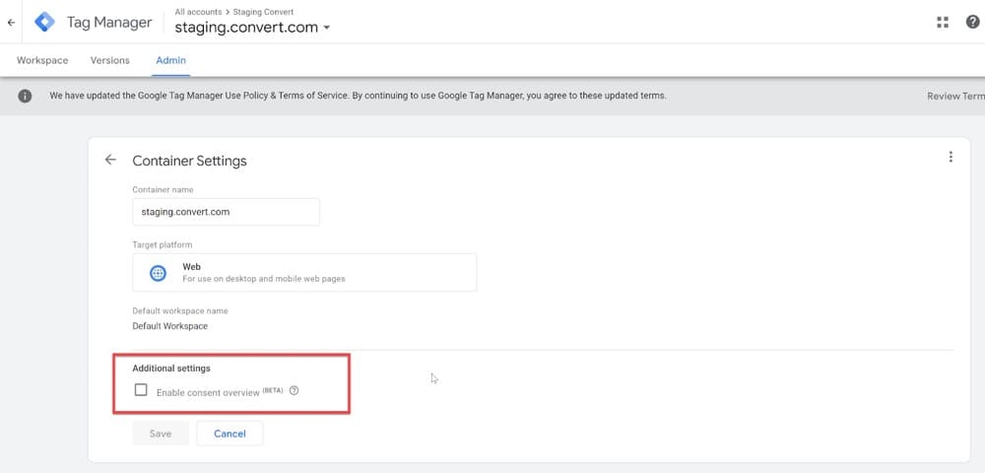The width and height of the screenshot is (985, 473).
Task: Click the info icon in notification banner
Action: 27,97
